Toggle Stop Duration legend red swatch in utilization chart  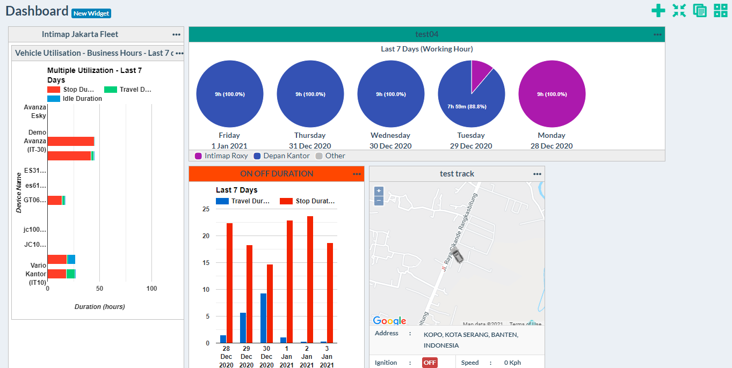click(54, 90)
